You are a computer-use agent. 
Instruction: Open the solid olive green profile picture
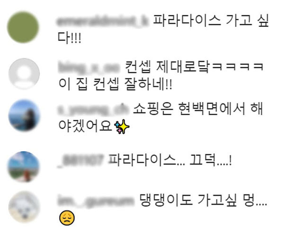click(23, 27)
